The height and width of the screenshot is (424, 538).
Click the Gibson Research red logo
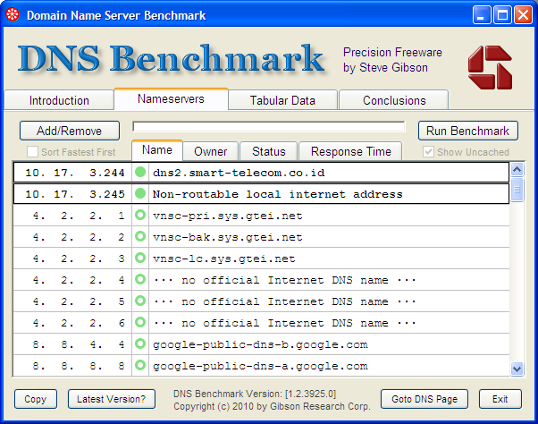point(490,67)
